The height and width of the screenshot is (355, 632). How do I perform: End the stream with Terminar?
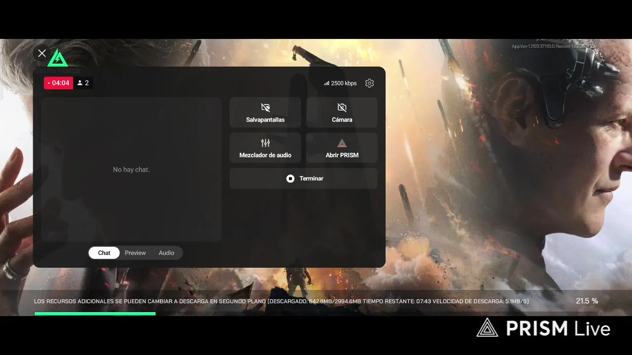coord(304,178)
